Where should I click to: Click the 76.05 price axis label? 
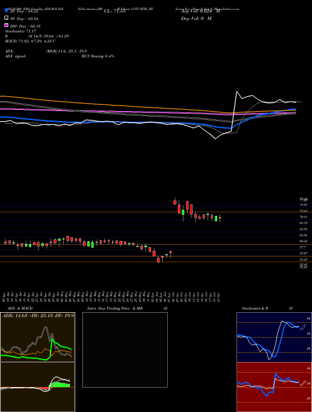point(304,205)
